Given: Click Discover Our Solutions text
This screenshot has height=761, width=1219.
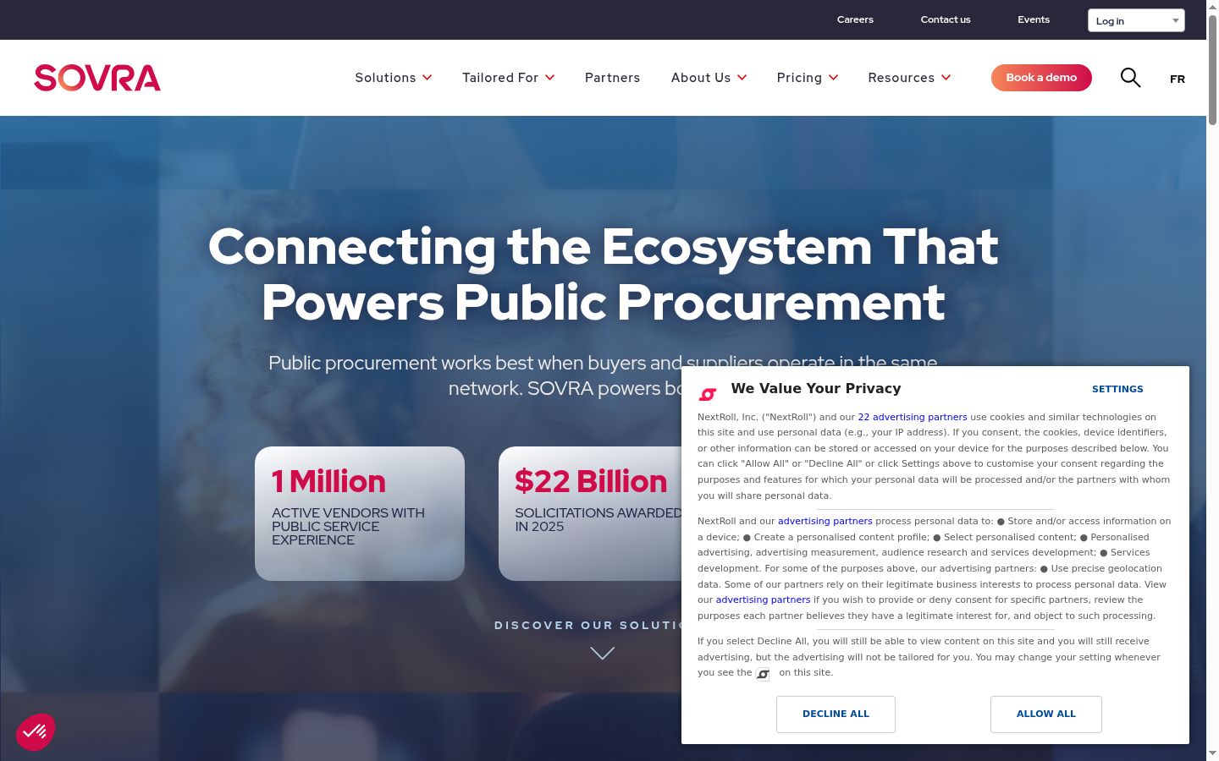Looking at the screenshot, I should [587, 625].
